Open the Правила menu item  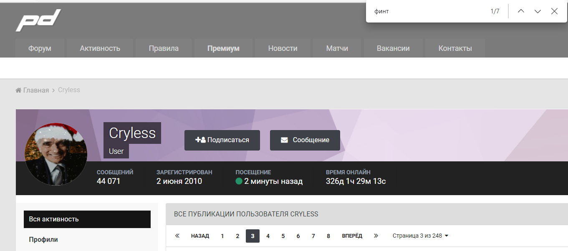[x=164, y=48]
